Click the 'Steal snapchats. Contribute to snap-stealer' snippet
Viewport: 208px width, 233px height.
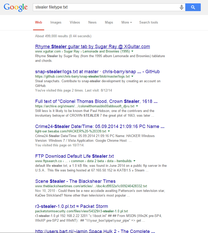click(98, 83)
